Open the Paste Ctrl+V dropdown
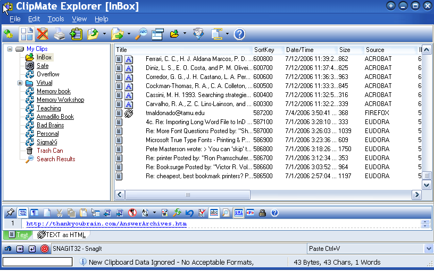Image resolution: width=434 pixels, height=271 pixels. 429,249
